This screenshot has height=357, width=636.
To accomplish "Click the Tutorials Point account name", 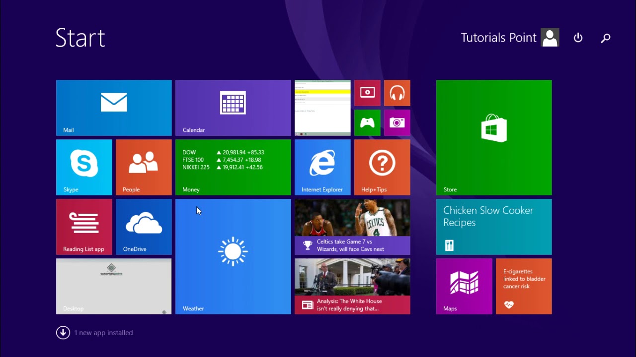I will pos(498,38).
